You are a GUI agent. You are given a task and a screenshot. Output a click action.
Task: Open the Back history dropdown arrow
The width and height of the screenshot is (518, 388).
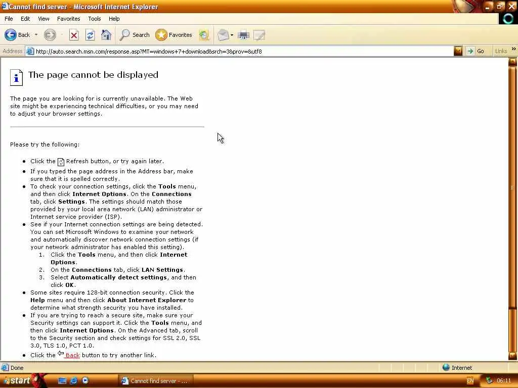click(36, 35)
